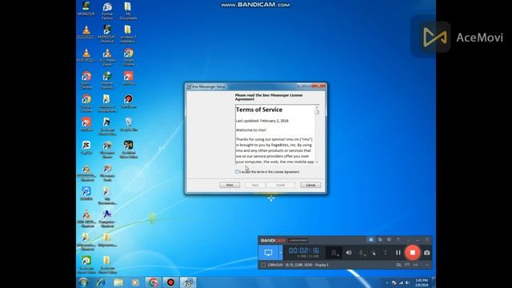
Task: Close the imo Messenger Setup window
Action: (x=318, y=86)
